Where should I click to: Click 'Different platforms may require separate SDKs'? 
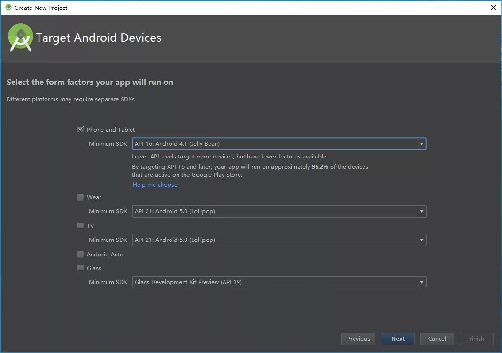click(71, 99)
